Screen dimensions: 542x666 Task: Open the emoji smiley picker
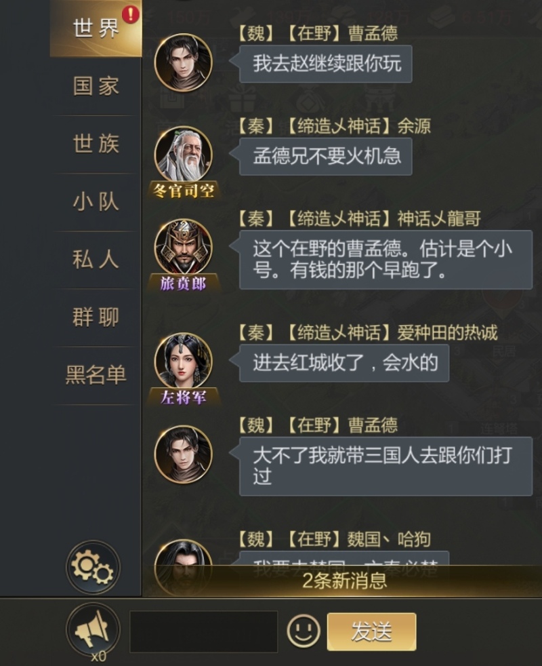(x=304, y=631)
